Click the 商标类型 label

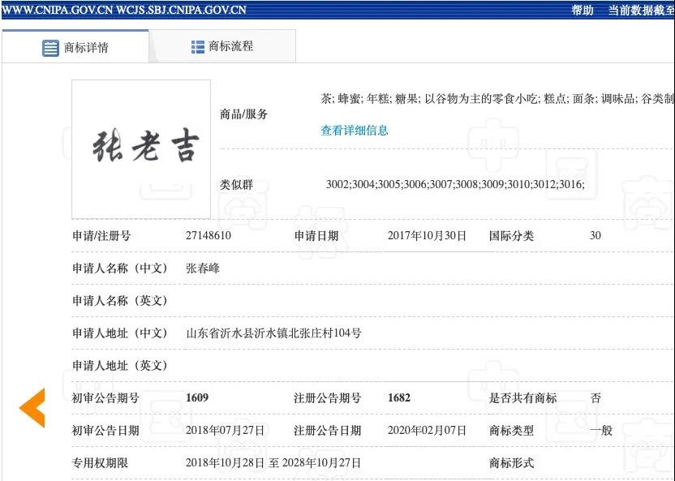click(511, 430)
